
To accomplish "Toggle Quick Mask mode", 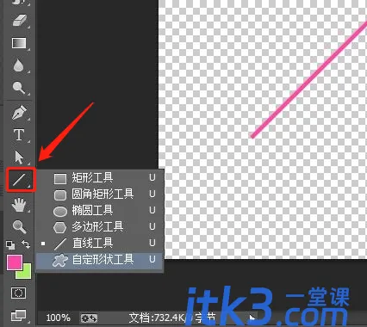I will point(19,293).
